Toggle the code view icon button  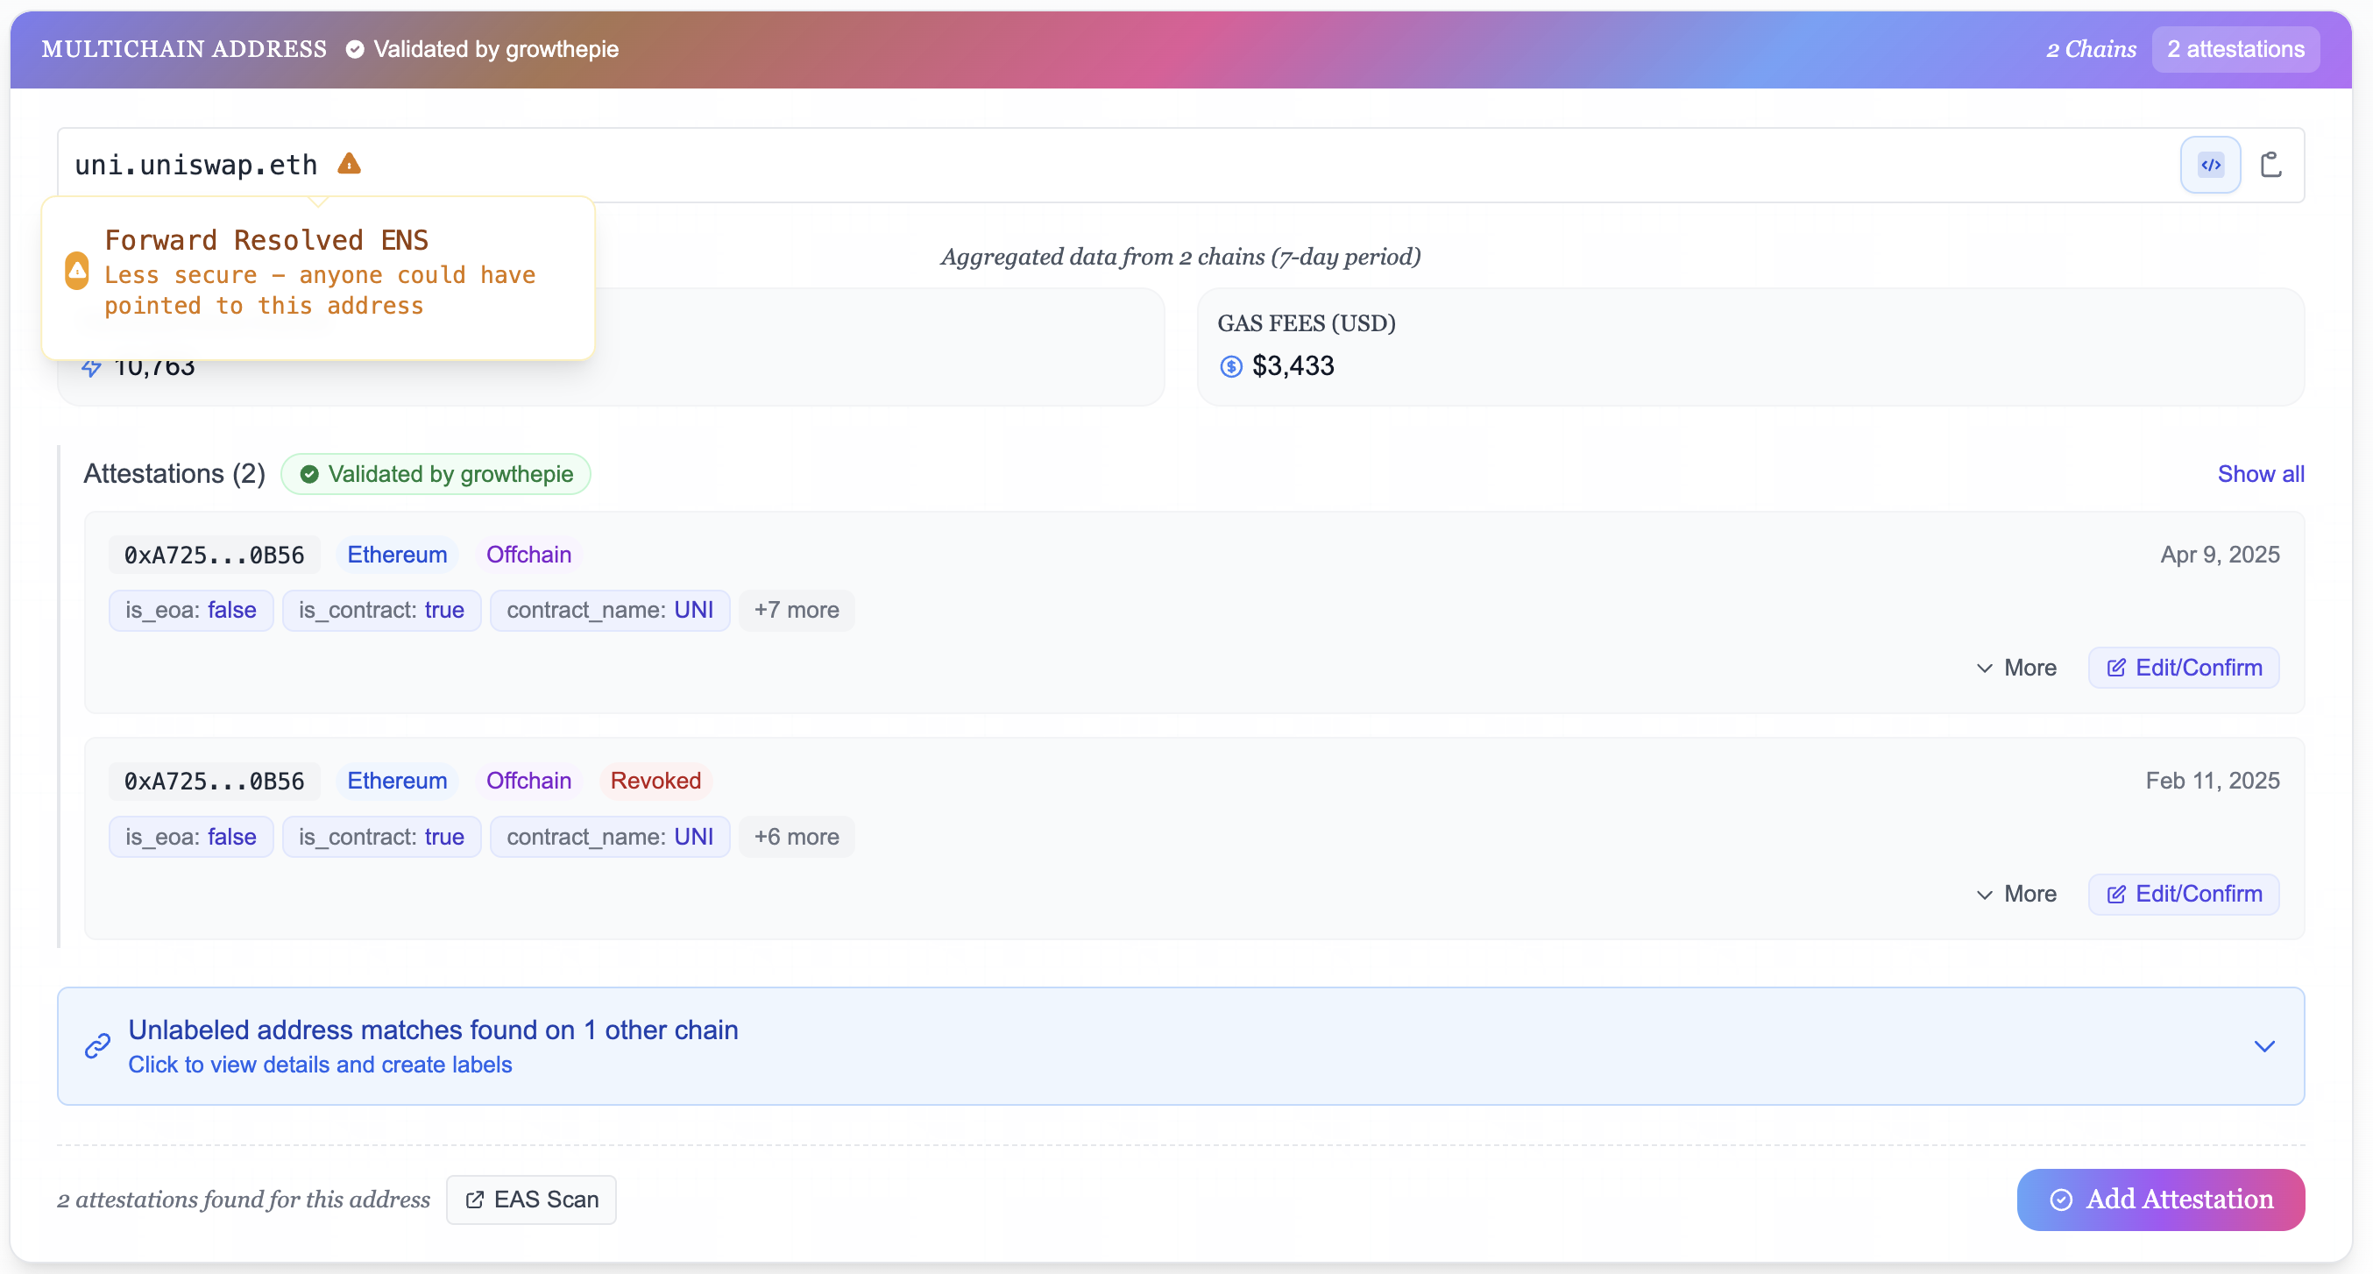pos(2210,165)
